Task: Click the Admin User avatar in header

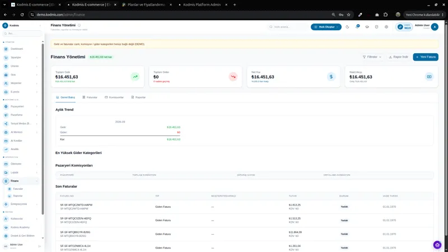Action: [435, 27]
